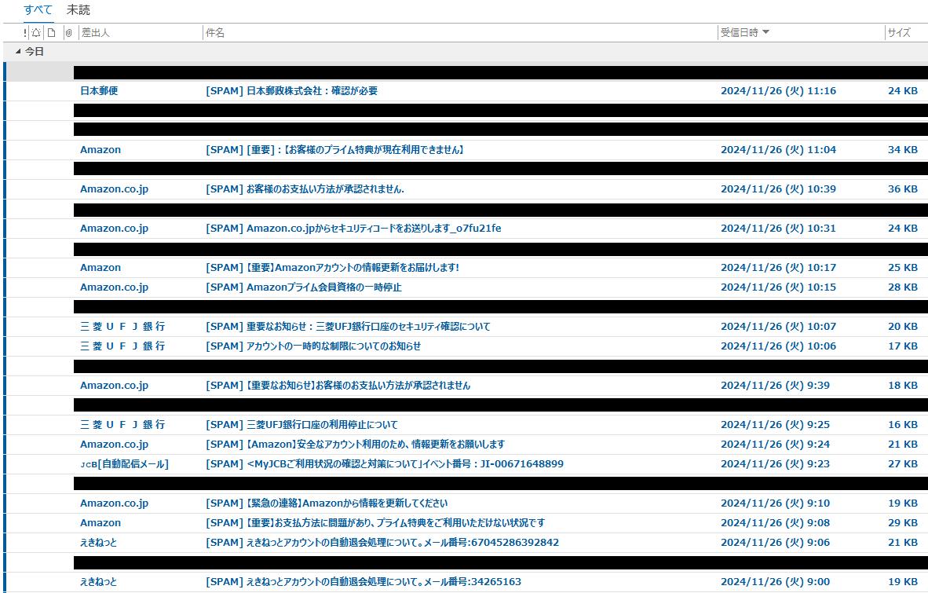
Task: Sort by サイズ column header
Action: point(899,32)
